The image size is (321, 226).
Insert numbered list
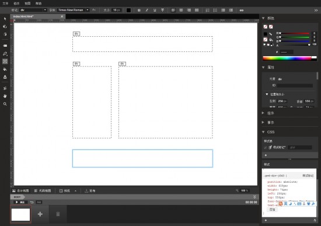[207, 11]
